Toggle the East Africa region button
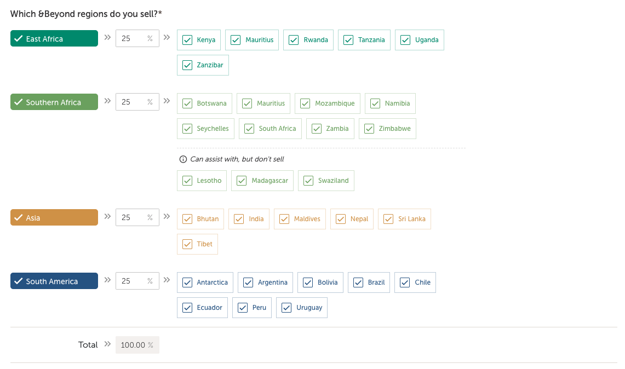This screenshot has width=625, height=369. coord(54,39)
